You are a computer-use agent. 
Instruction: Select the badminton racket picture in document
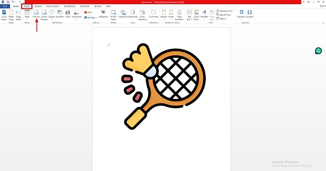pos(164,86)
